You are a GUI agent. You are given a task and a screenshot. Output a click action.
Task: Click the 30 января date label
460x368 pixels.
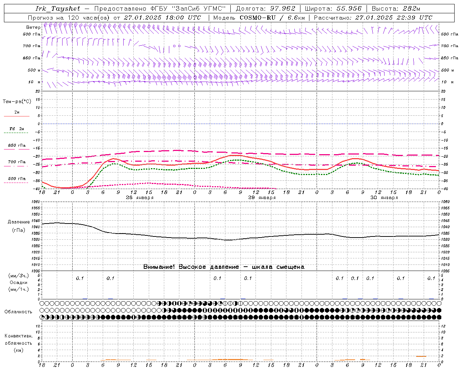coord(384,198)
